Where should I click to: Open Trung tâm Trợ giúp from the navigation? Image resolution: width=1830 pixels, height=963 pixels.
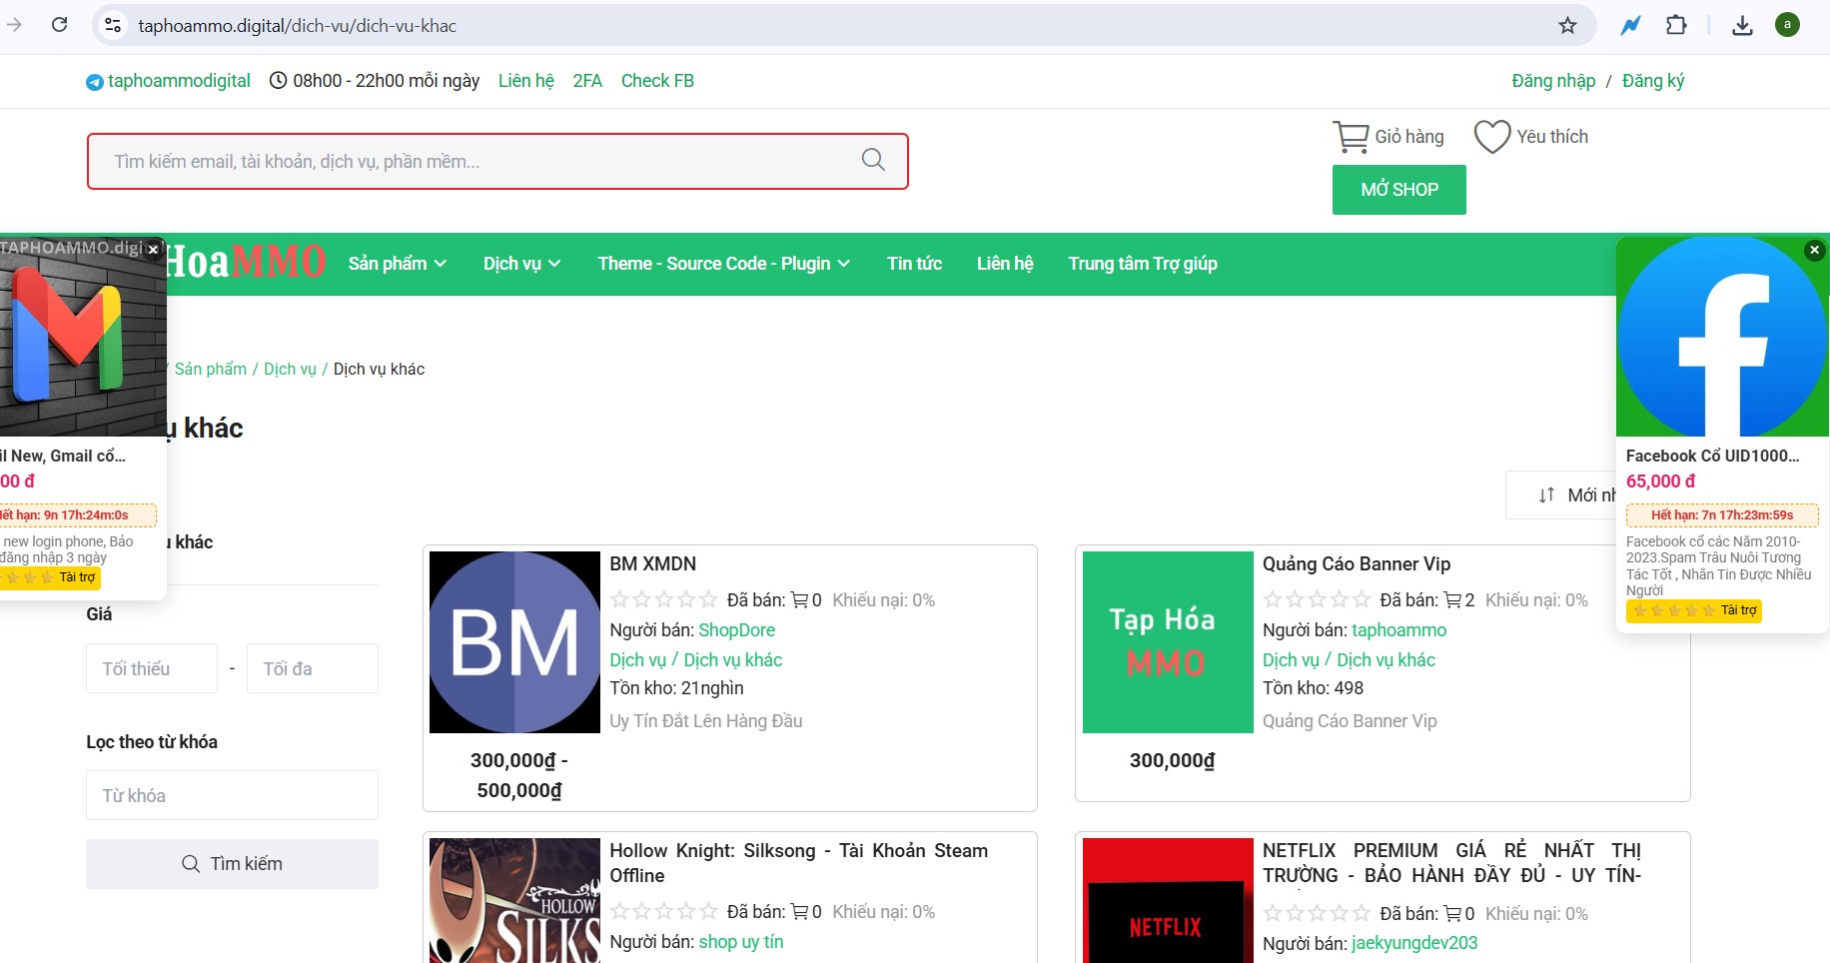[x=1143, y=264]
